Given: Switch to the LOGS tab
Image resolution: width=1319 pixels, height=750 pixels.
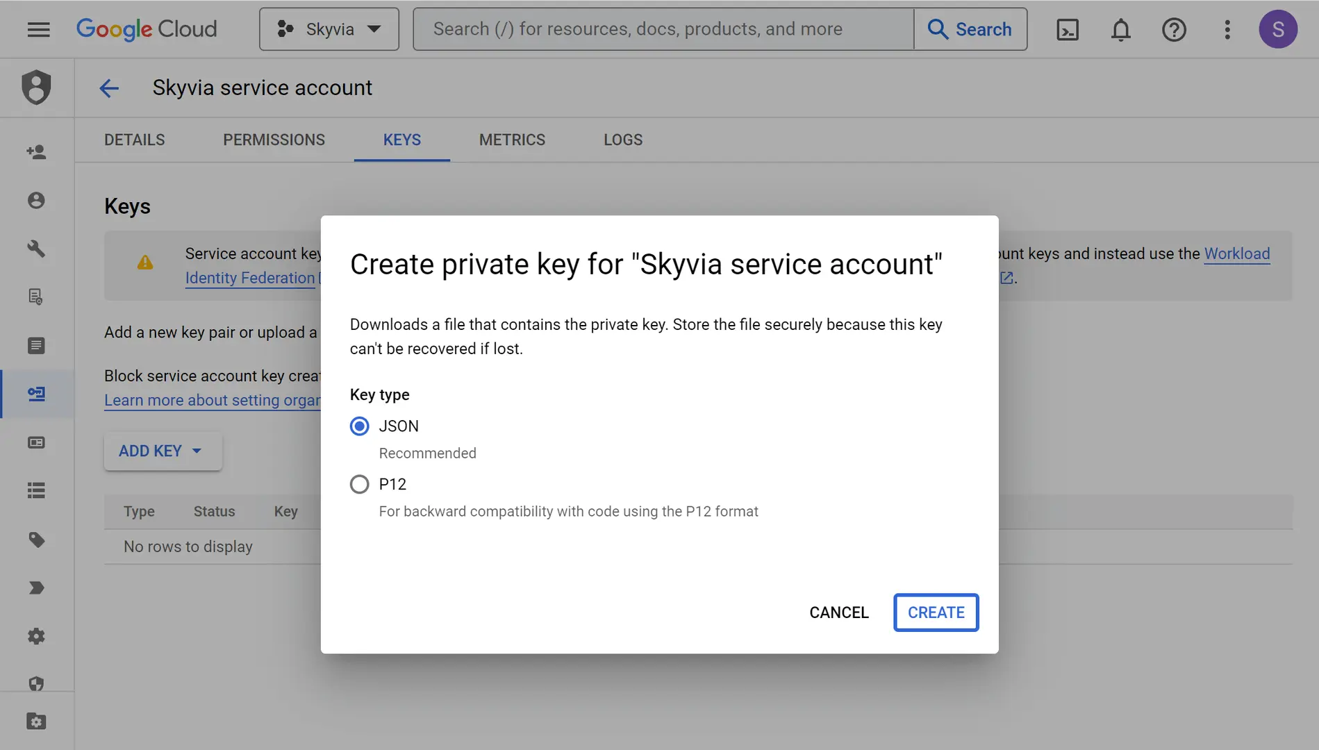Looking at the screenshot, I should (x=623, y=140).
